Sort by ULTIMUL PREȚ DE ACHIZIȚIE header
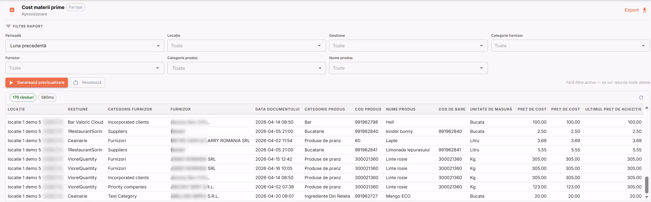 point(613,109)
